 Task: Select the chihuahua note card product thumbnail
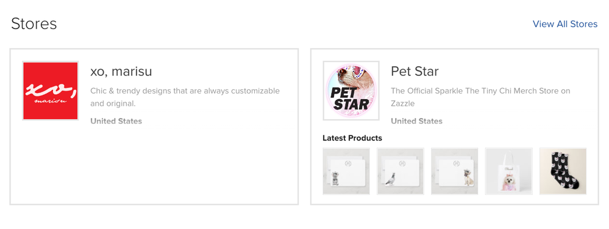click(x=454, y=171)
